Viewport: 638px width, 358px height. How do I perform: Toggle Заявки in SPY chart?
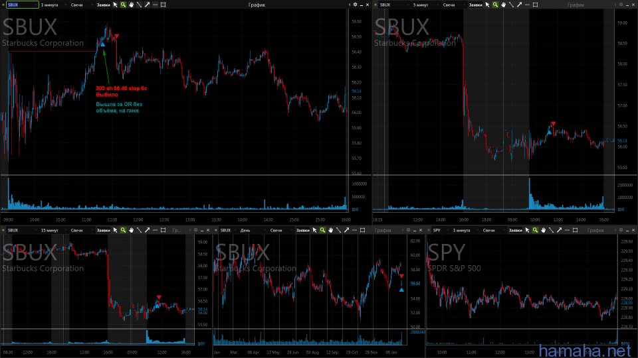click(516, 230)
